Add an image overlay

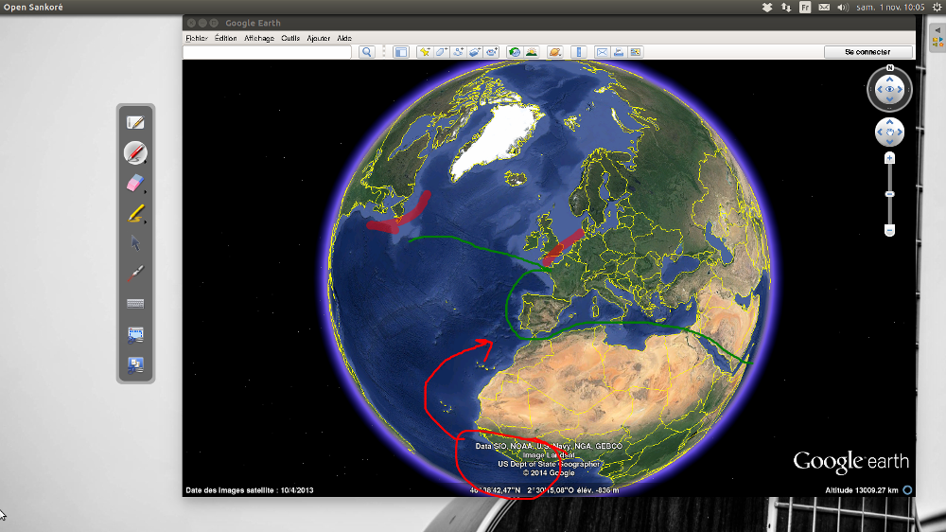(475, 52)
